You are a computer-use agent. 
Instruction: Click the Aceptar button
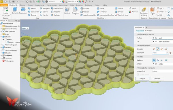point(142,79)
